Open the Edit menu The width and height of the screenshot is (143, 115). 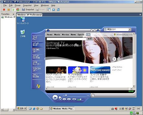(x=11, y=5)
